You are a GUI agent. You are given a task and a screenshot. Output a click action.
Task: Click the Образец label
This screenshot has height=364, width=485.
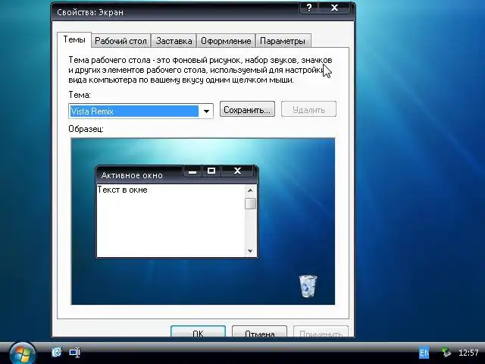(x=86, y=129)
